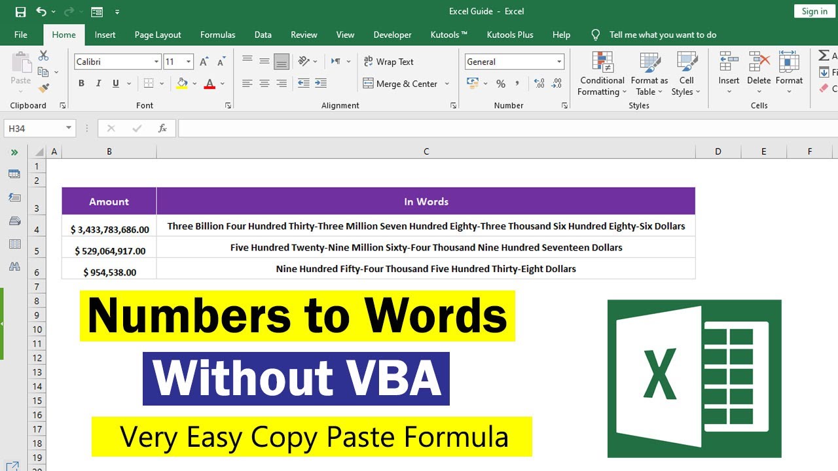Click the Borders icon
The height and width of the screenshot is (471, 838).
tap(149, 83)
